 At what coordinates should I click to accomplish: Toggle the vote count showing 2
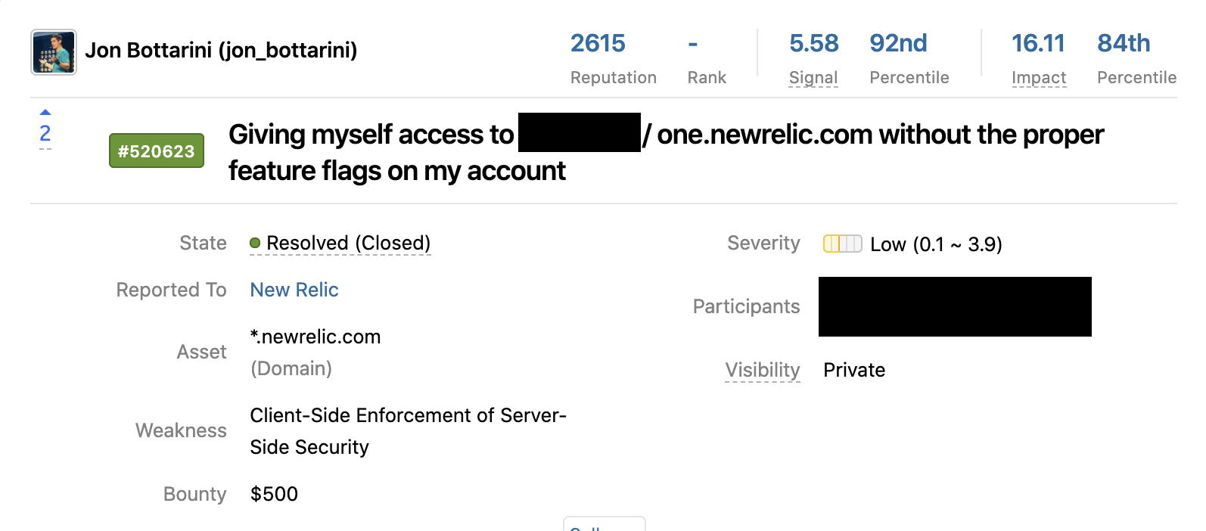coord(45,133)
